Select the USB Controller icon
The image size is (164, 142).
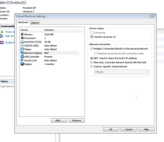pos(22,57)
